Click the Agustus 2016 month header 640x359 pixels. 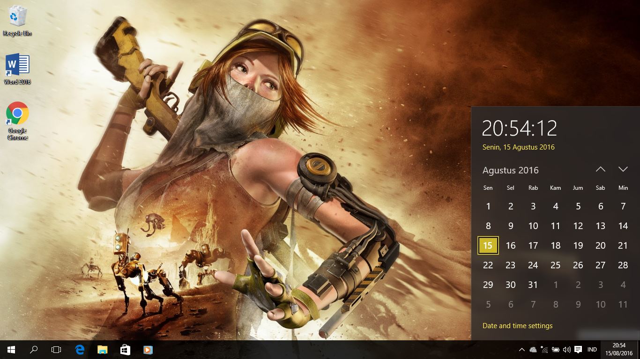(510, 170)
